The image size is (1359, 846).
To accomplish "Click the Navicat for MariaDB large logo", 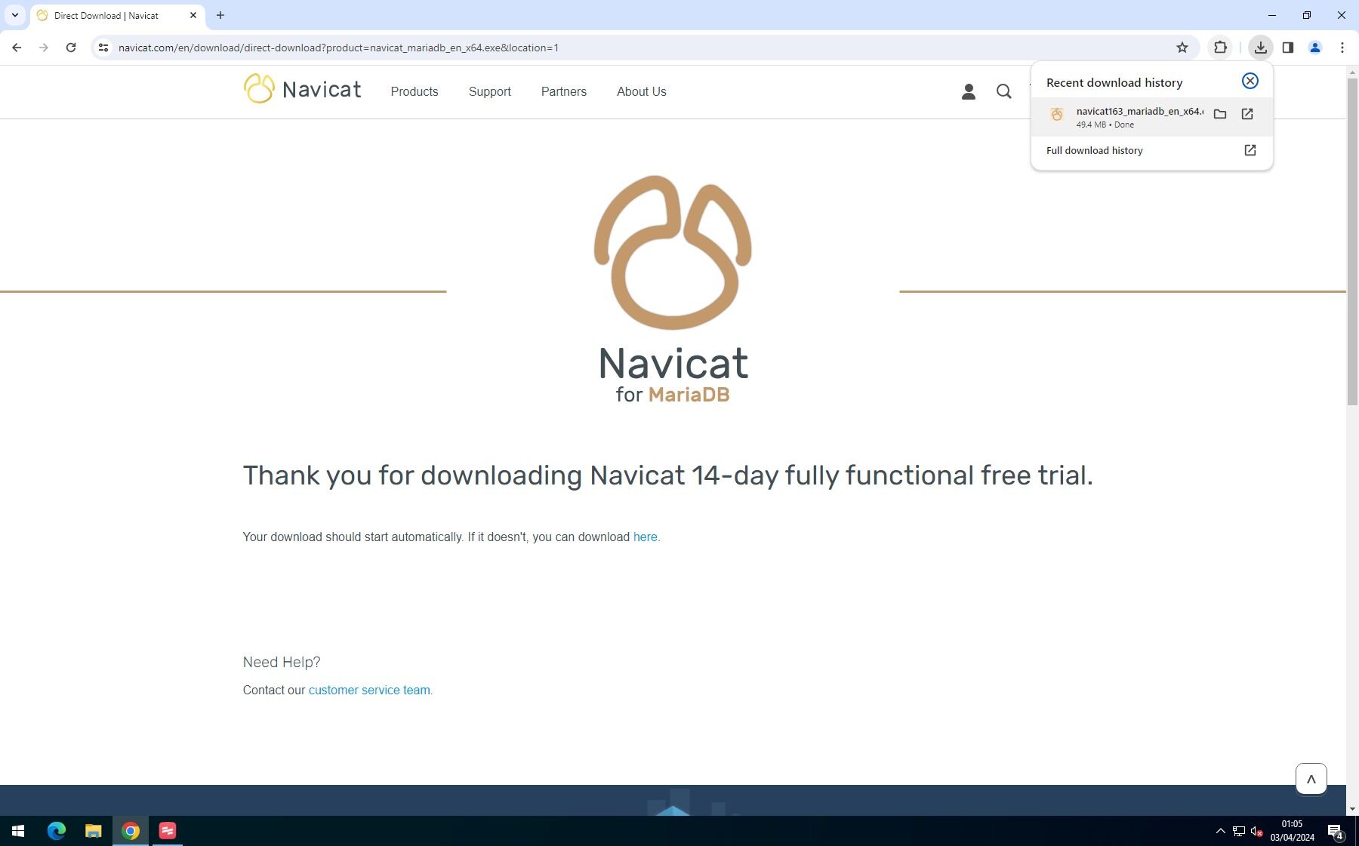I will 673,290.
